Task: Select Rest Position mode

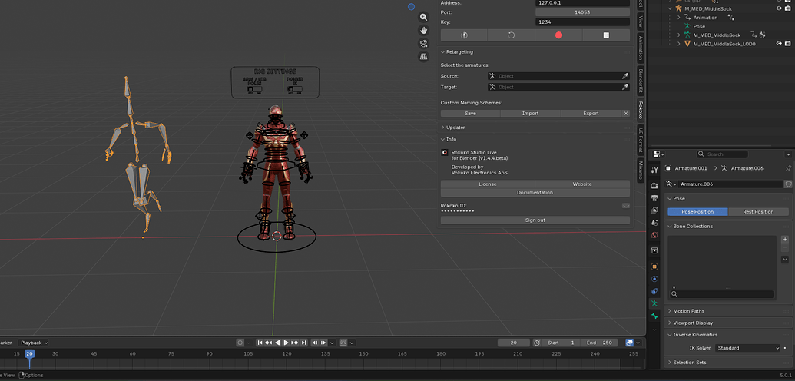Action: coord(758,211)
